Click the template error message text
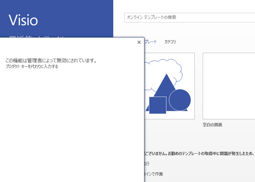The width and height of the screenshot is (255, 182). click(x=200, y=153)
